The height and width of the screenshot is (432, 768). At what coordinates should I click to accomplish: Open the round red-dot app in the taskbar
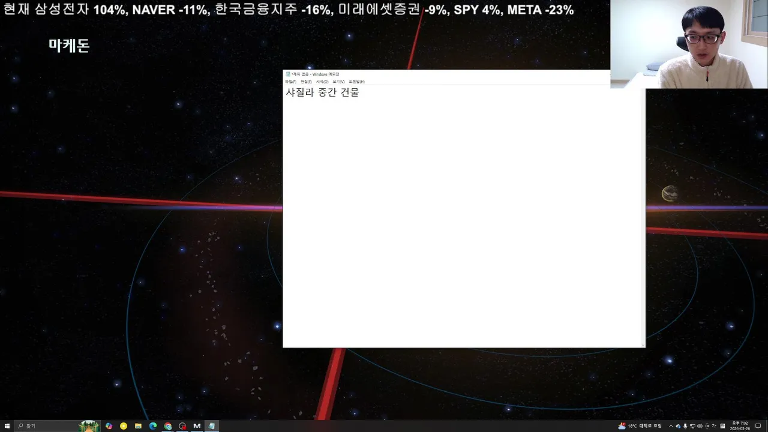182,426
